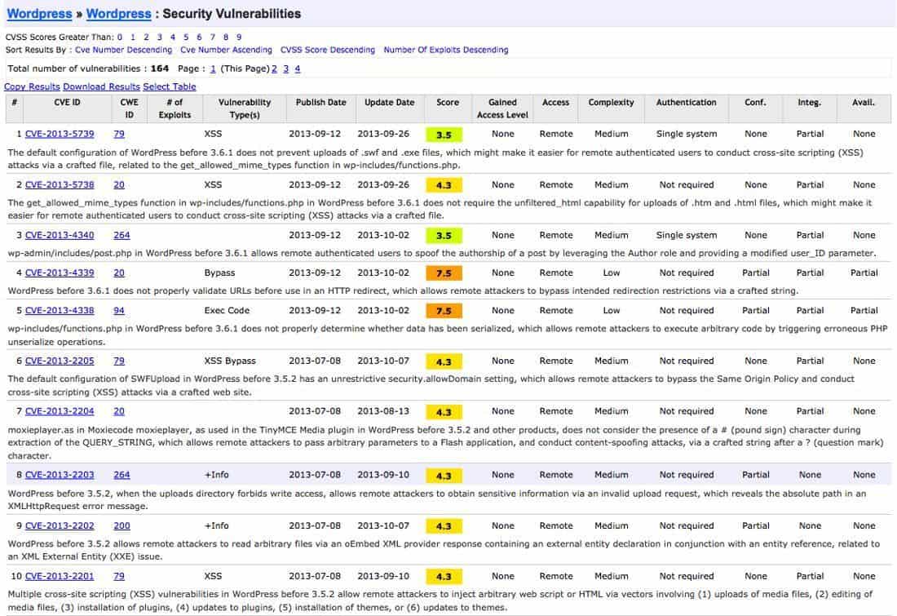This screenshot has height=616, width=897.
Task: Open the CVE-2013-4338 entry
Action: [x=60, y=311]
